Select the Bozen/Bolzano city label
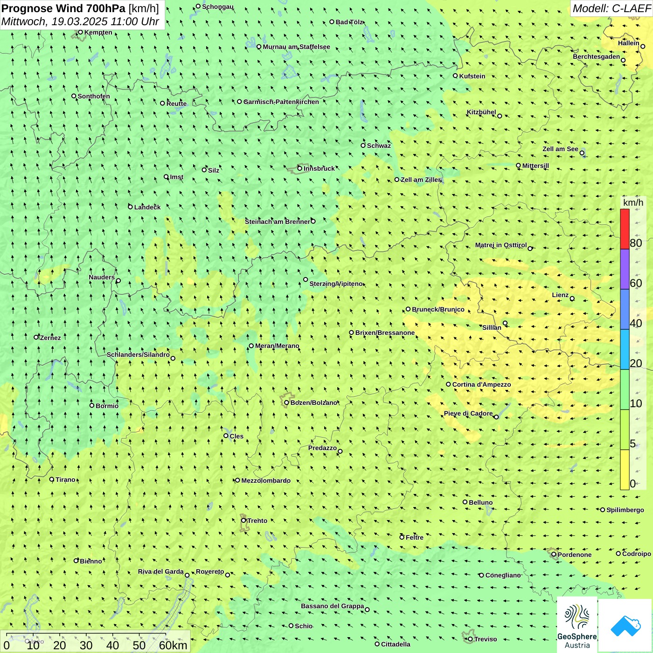 313,403
